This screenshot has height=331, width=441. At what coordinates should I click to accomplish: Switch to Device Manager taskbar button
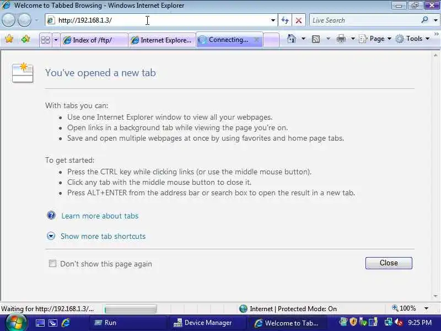pos(207,323)
